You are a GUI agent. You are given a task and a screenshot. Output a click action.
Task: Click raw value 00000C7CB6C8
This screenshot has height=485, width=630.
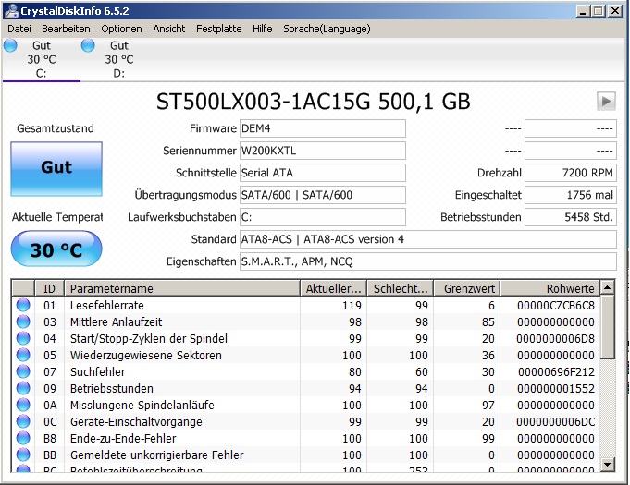[556, 305]
